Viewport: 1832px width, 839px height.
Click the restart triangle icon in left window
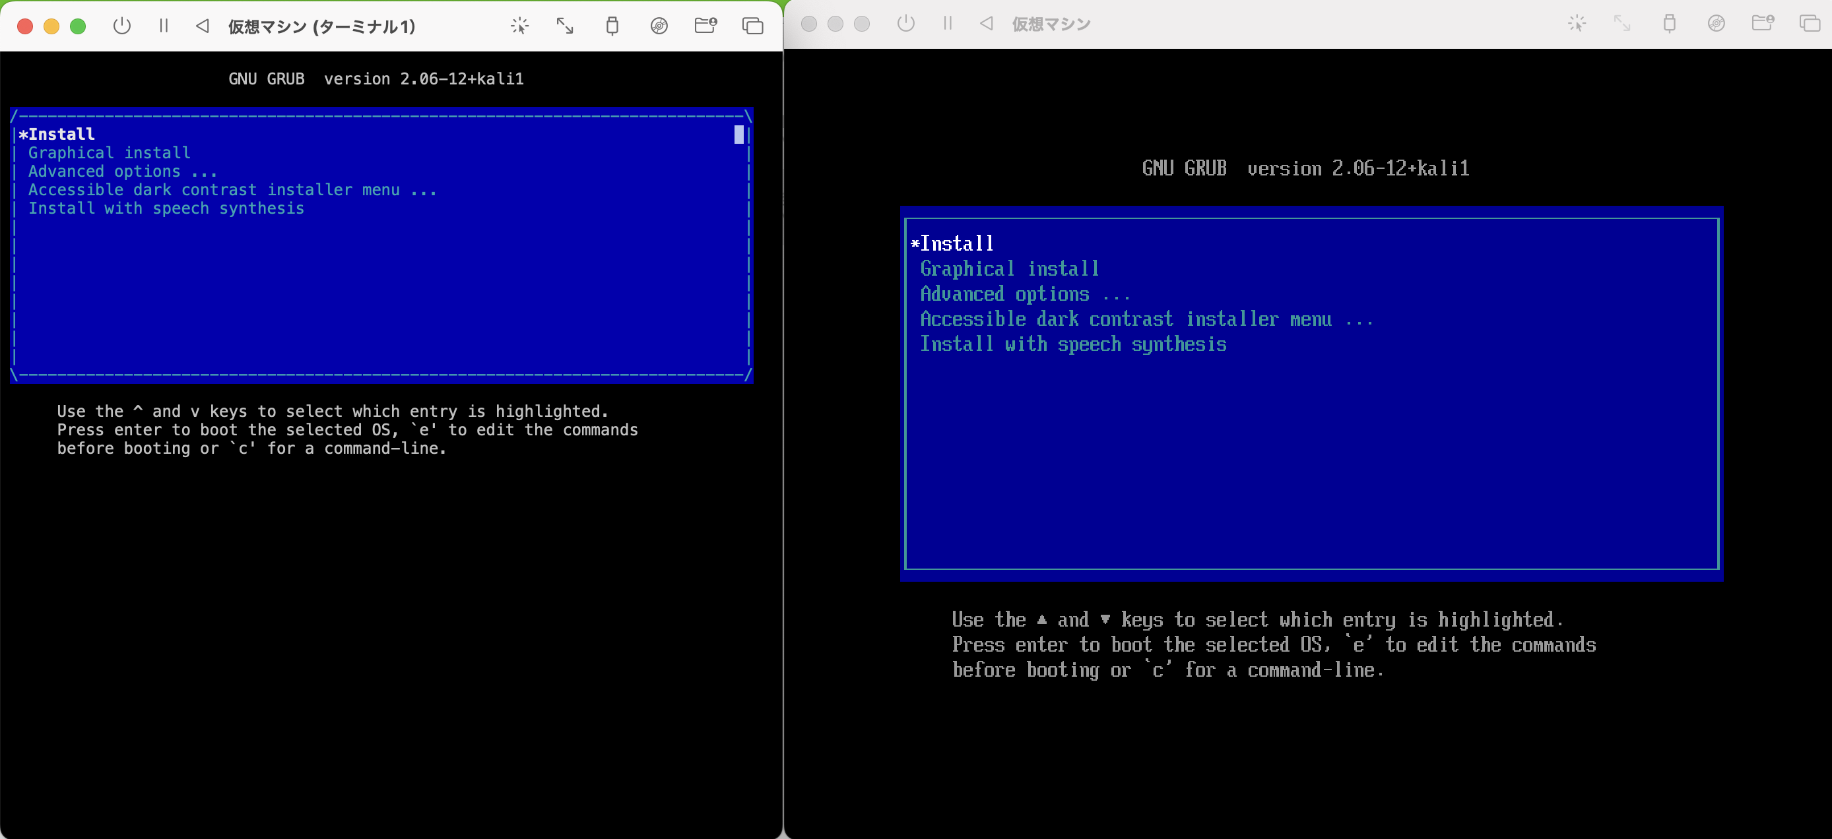[x=203, y=26]
